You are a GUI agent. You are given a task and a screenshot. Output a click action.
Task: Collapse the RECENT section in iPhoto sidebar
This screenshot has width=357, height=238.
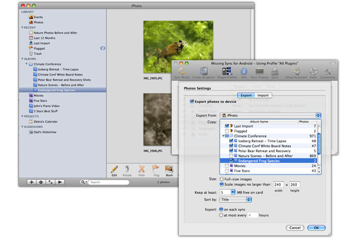[22, 27]
